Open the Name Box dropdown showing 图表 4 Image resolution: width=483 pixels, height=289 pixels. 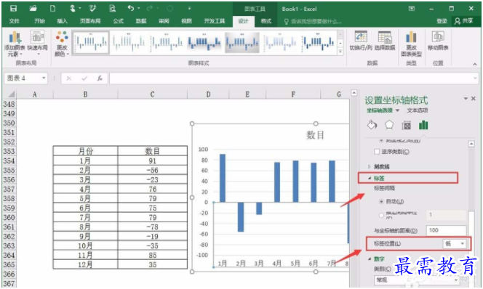(44, 78)
